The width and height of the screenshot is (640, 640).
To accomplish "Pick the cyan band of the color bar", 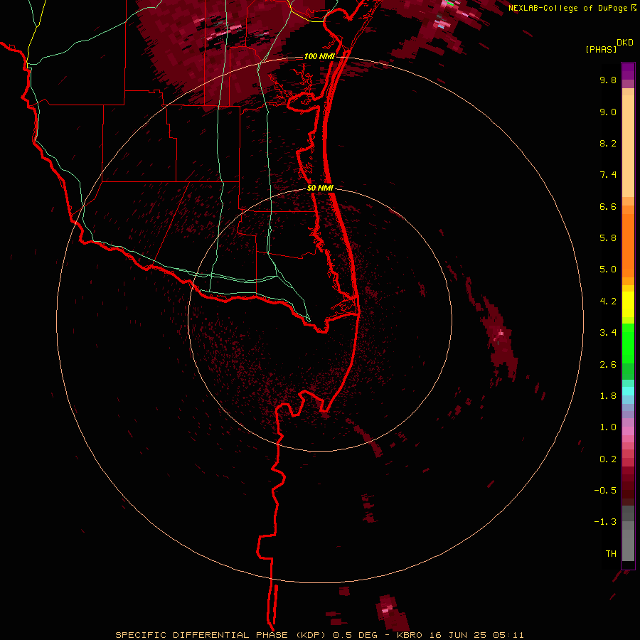I will click(628, 391).
